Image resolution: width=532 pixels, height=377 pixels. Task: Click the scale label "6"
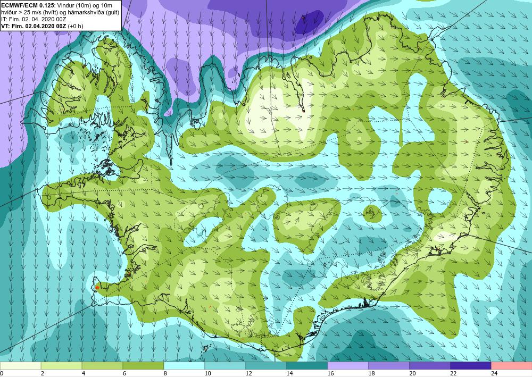(124, 373)
